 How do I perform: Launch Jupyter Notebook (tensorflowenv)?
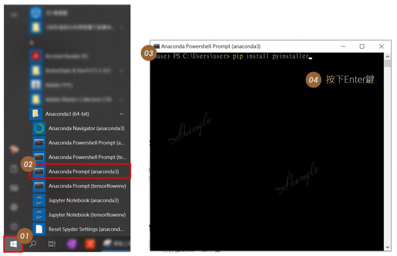click(x=87, y=215)
